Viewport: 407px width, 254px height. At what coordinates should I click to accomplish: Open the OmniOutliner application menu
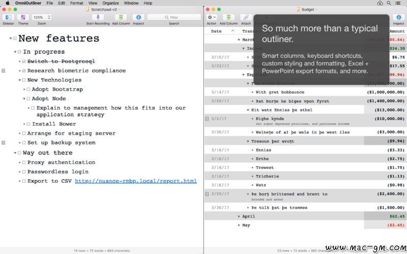coord(28,3)
